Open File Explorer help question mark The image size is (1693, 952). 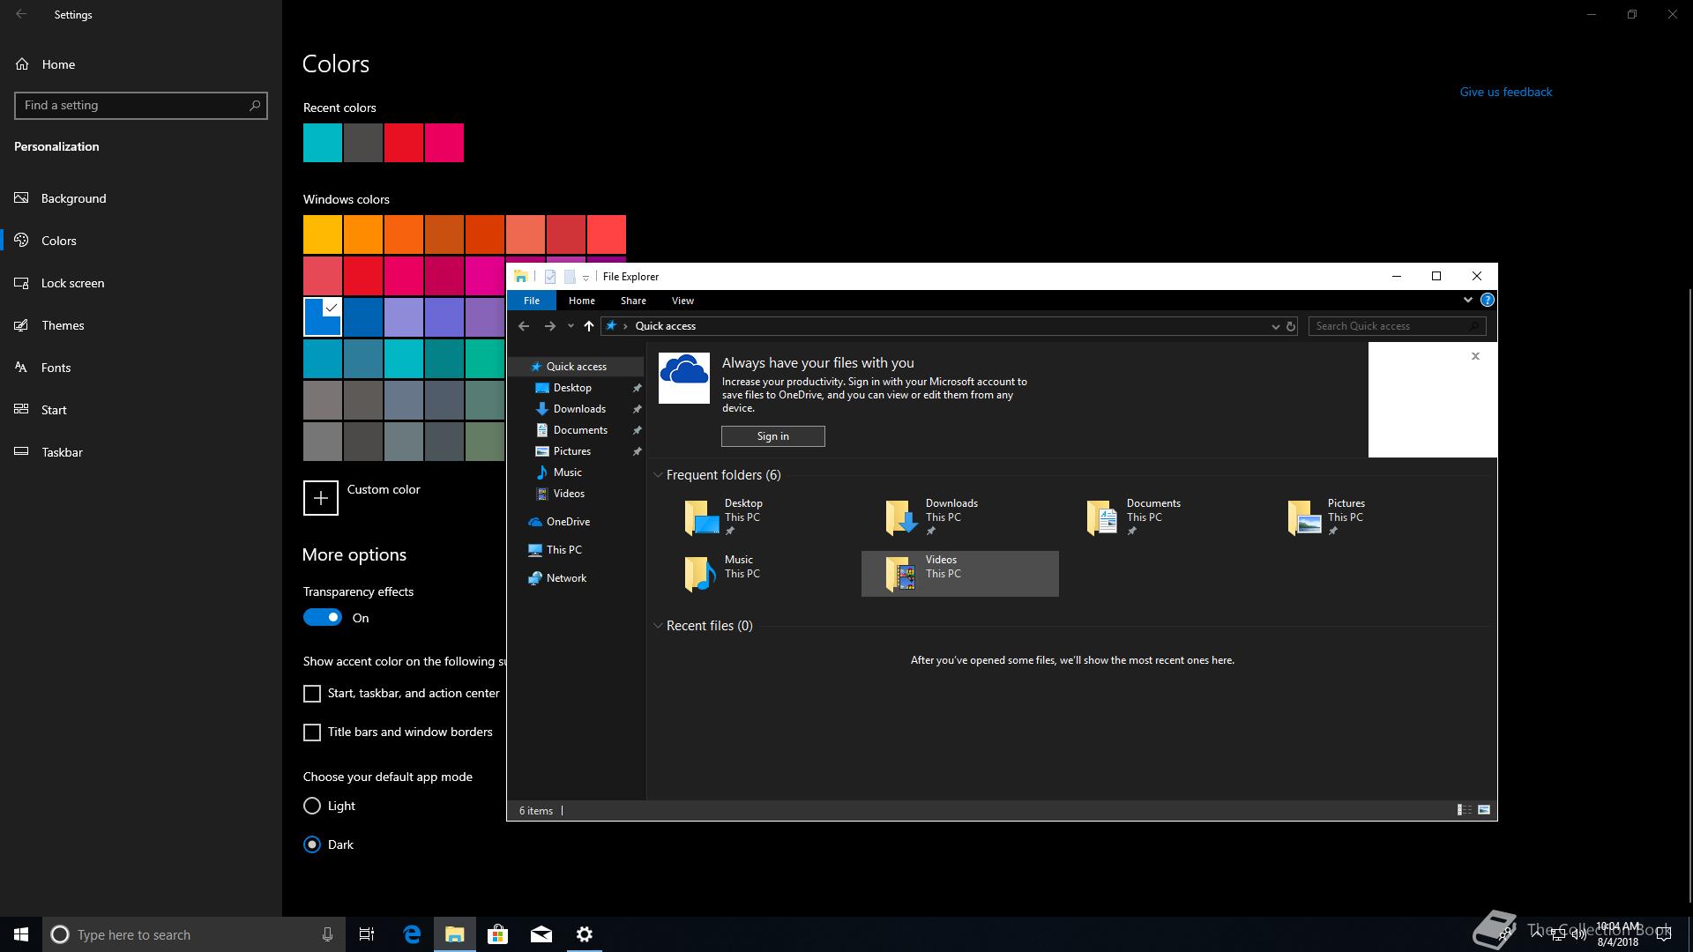(1488, 300)
